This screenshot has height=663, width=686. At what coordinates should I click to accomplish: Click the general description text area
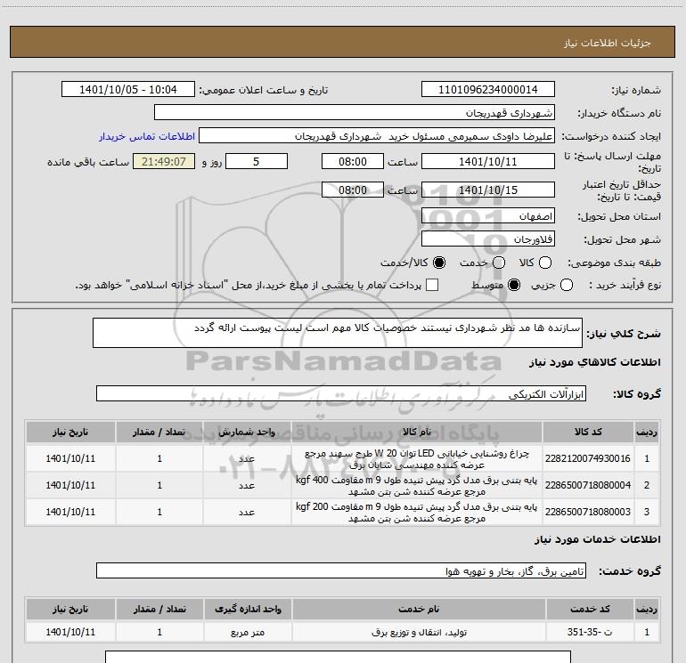[x=338, y=333]
